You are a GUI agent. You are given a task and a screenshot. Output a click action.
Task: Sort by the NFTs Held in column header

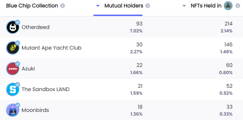(x=206, y=6)
